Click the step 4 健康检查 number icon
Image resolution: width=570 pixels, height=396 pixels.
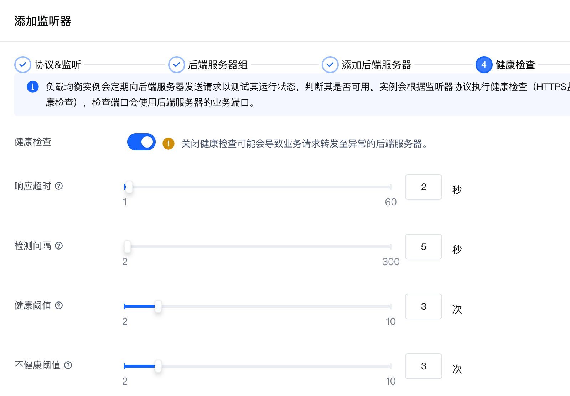pos(484,65)
